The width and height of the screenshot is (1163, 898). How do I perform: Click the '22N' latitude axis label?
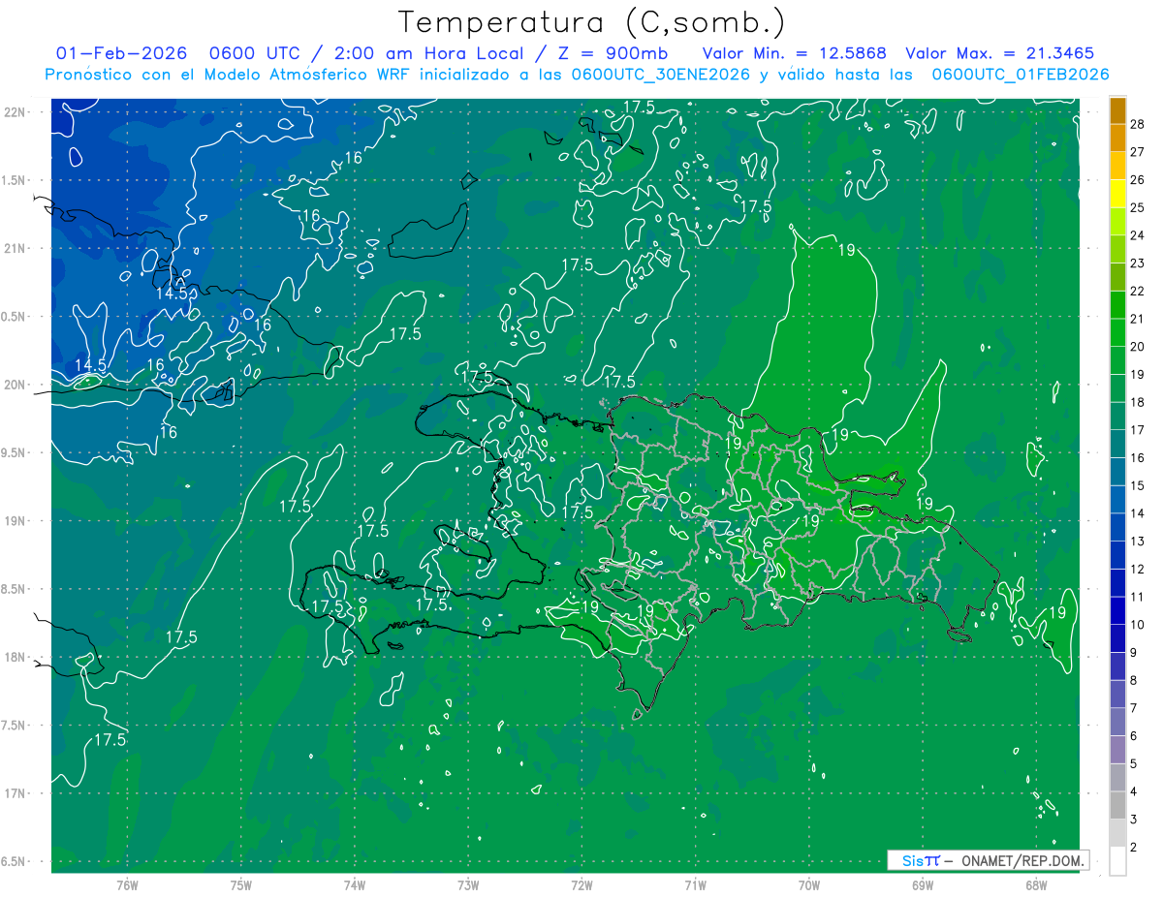pyautogui.click(x=16, y=112)
